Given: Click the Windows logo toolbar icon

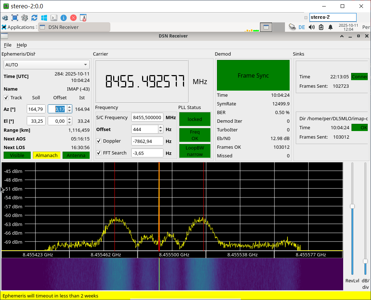Looking at the screenshot, I should coord(44,18).
